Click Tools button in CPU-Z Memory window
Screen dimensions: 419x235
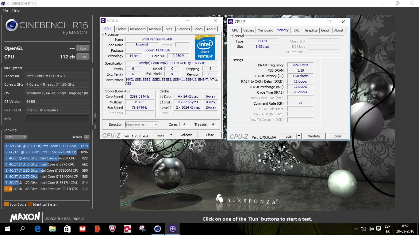pos(288,136)
